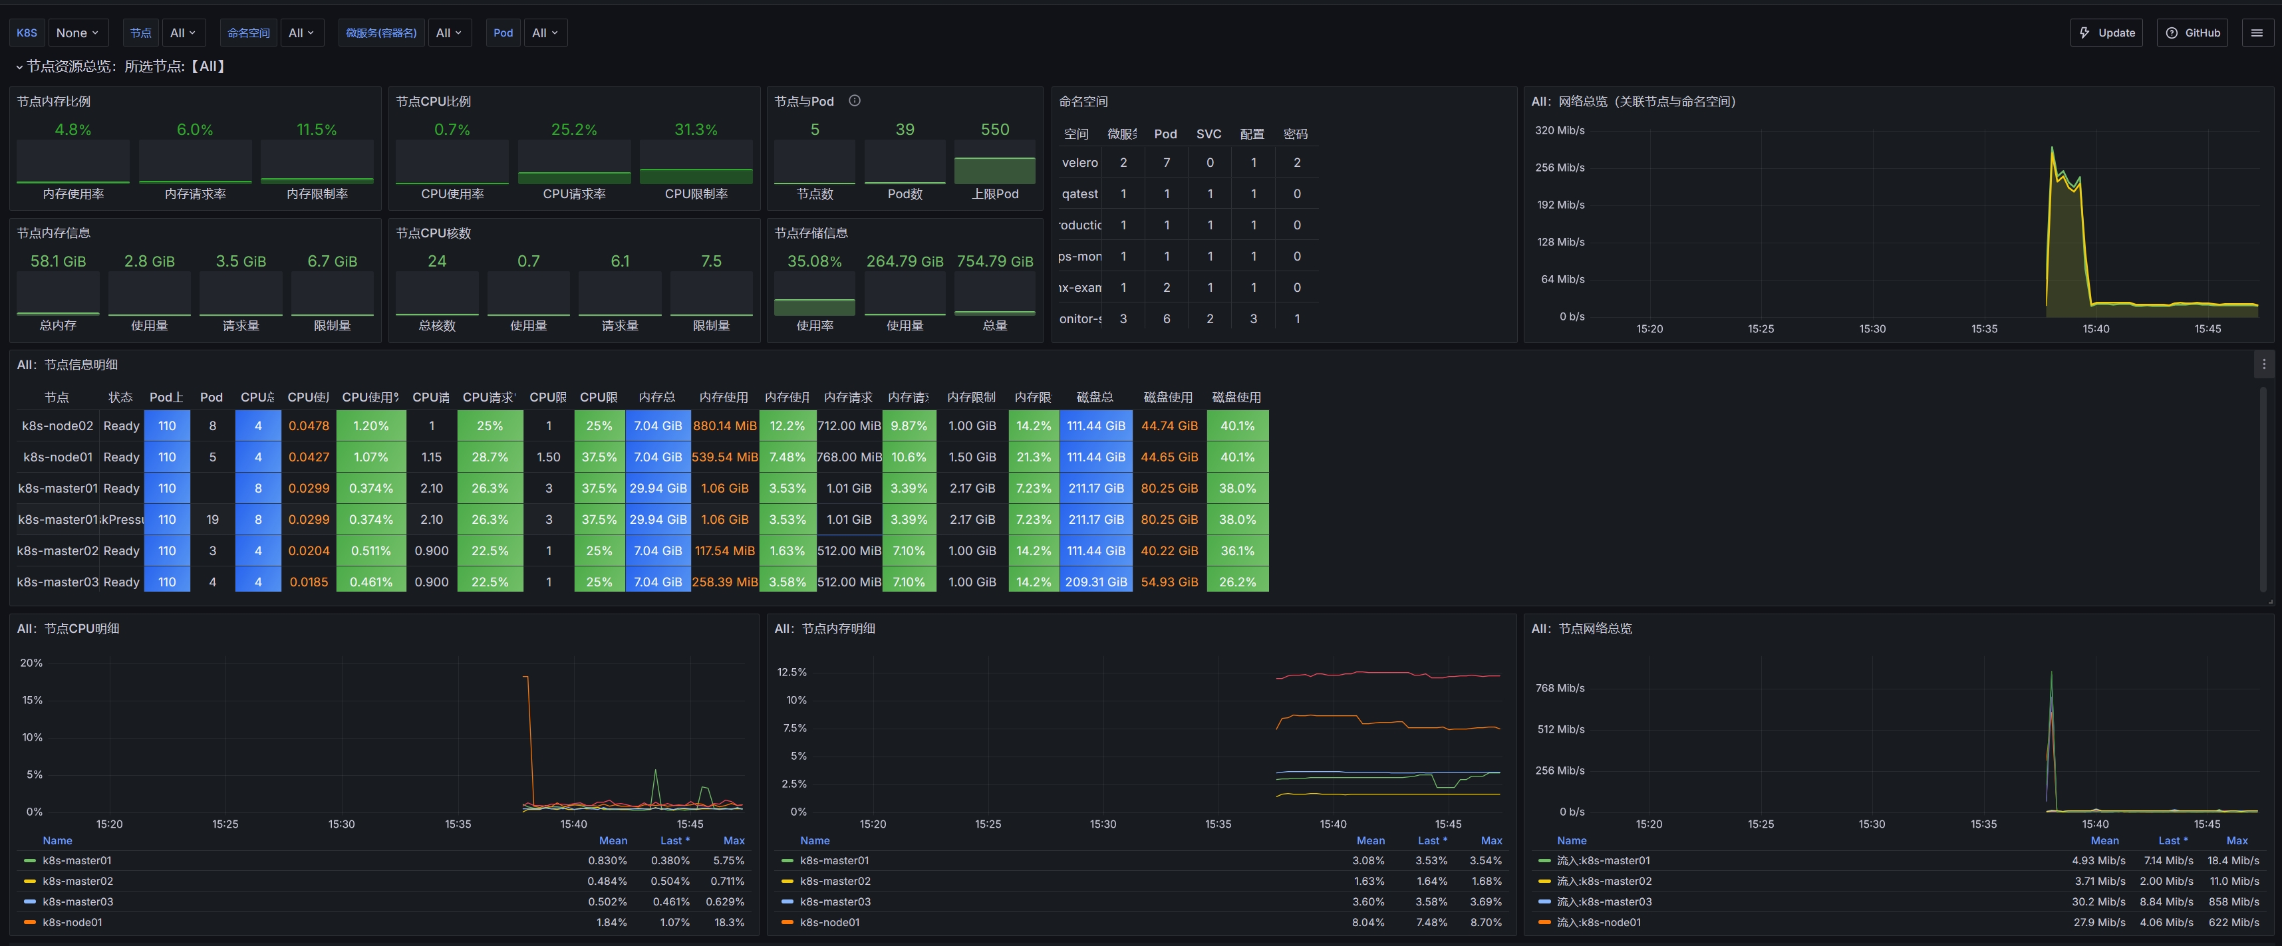2282x946 pixels.
Task: Click yellow color swatch of CPU明细 k8s-master02
Action: [x=30, y=880]
